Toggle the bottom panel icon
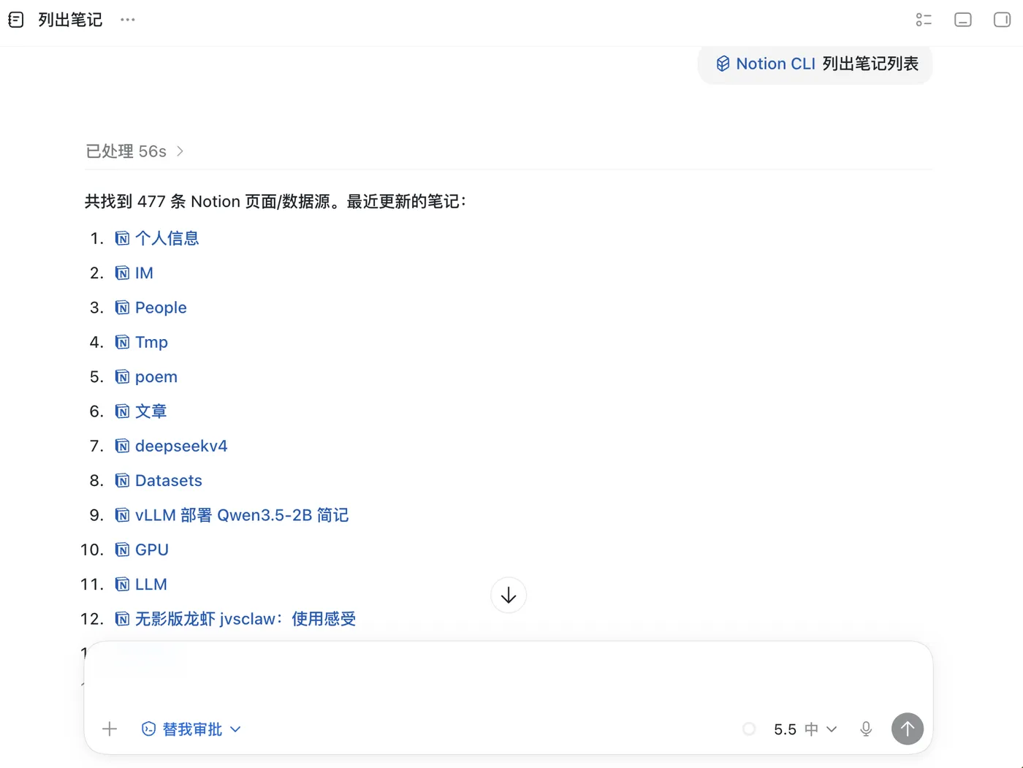Screen dimensions: 1023x768 point(963,20)
